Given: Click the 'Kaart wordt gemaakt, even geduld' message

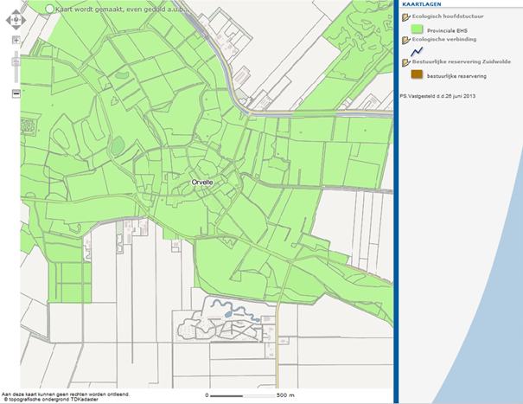Looking at the screenshot, I should [x=122, y=10].
